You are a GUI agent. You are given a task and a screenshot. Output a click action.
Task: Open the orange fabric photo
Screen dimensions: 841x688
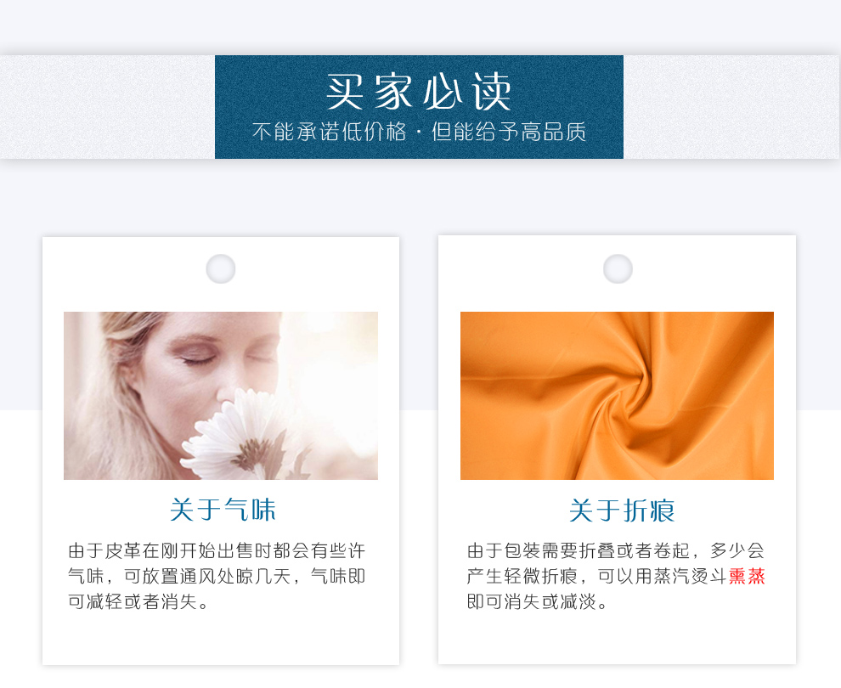618,396
